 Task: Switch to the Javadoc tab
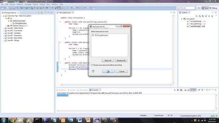72,90
